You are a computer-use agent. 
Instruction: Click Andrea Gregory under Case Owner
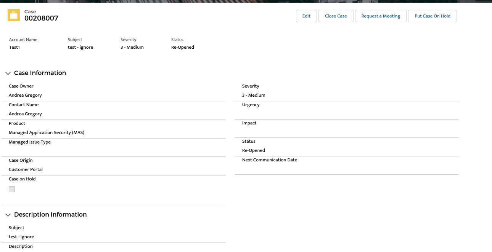(x=25, y=95)
